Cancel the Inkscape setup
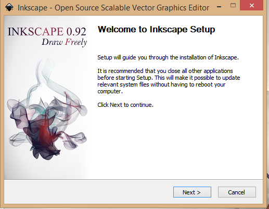 237,192
